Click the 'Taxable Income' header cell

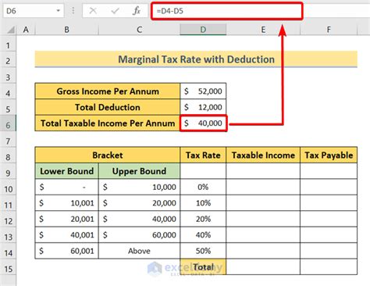pos(263,156)
